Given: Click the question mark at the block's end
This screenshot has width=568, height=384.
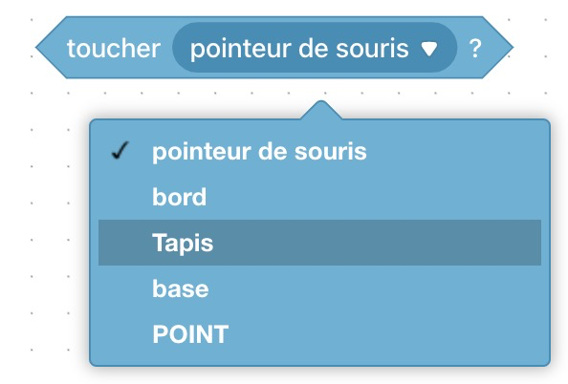Looking at the screenshot, I should [475, 48].
